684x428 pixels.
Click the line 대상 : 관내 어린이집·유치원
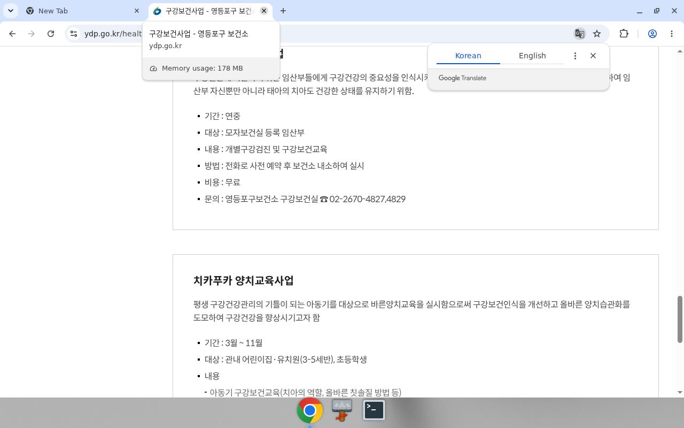285,360
